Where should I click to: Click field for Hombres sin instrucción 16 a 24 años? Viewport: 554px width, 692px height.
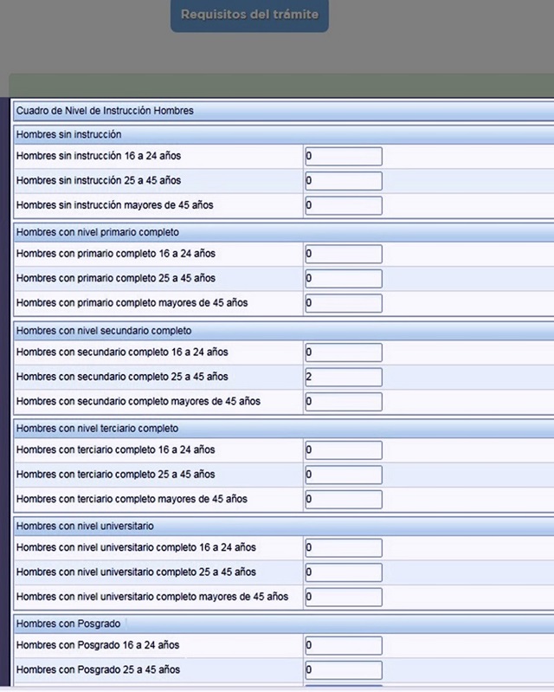pyautogui.click(x=343, y=156)
